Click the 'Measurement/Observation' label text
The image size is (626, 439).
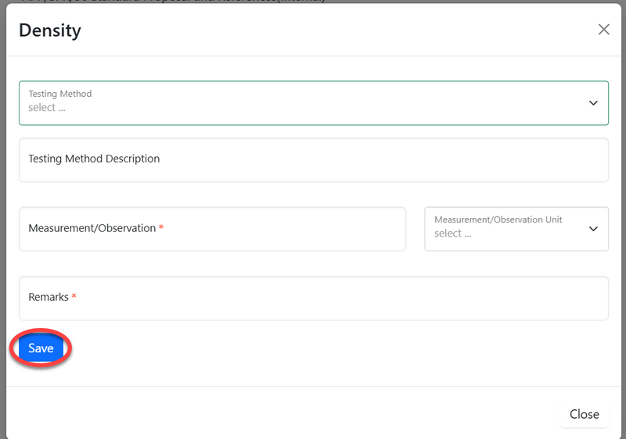point(92,228)
